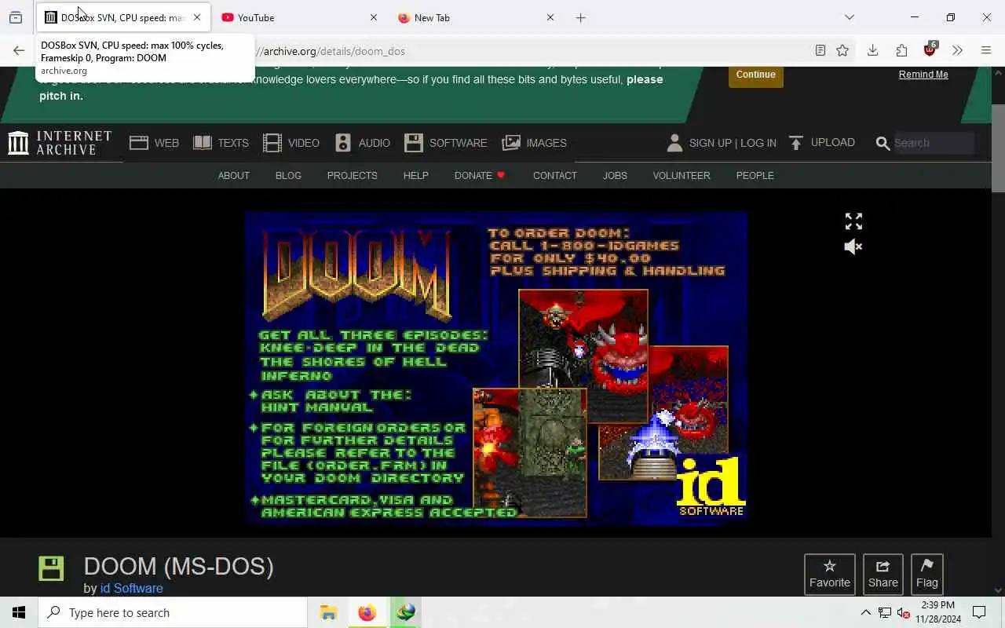Open the VOLUNTEER link
1005x628 pixels.
pos(682,175)
